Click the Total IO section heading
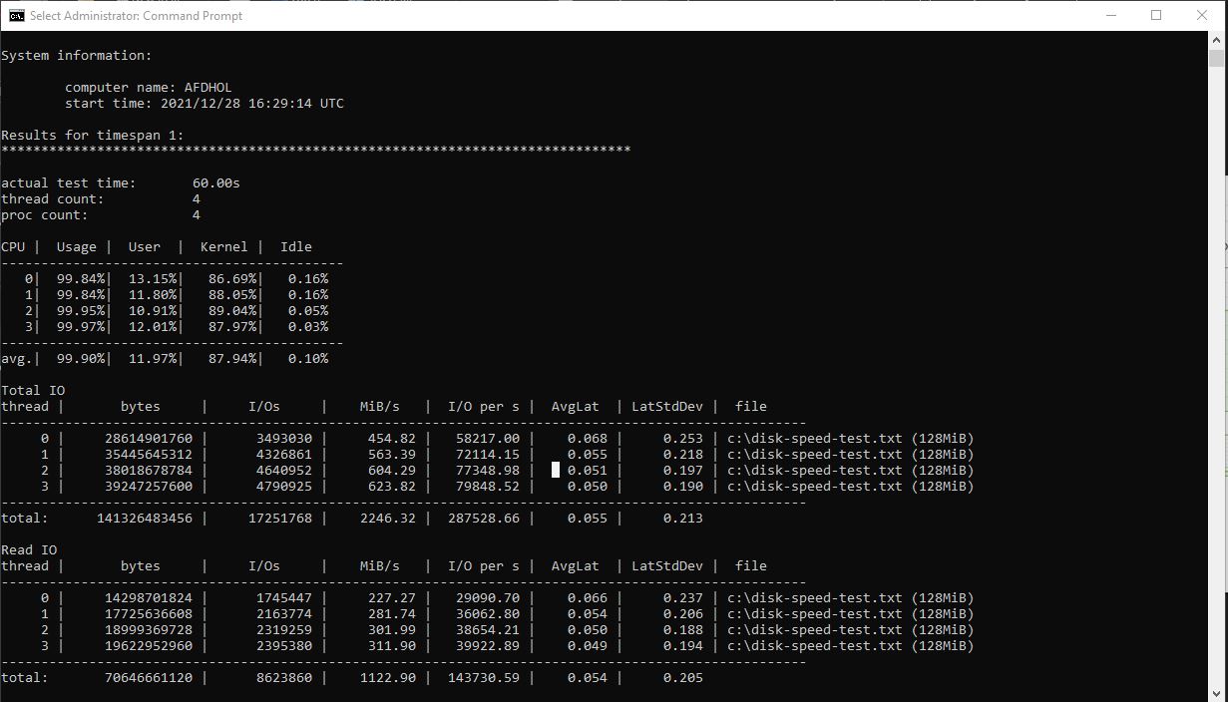1228x702 pixels. 33,390
